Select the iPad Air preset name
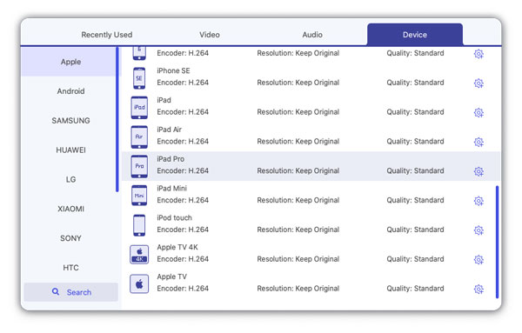 169,130
